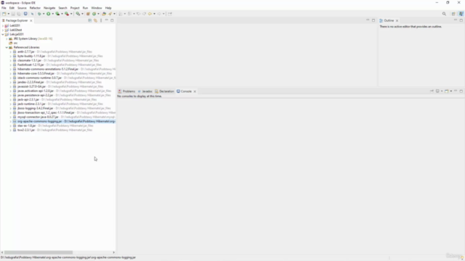Screen dimensions: 465x261
Task: Collapse the Referenced Libraries node
Action: point(7,47)
